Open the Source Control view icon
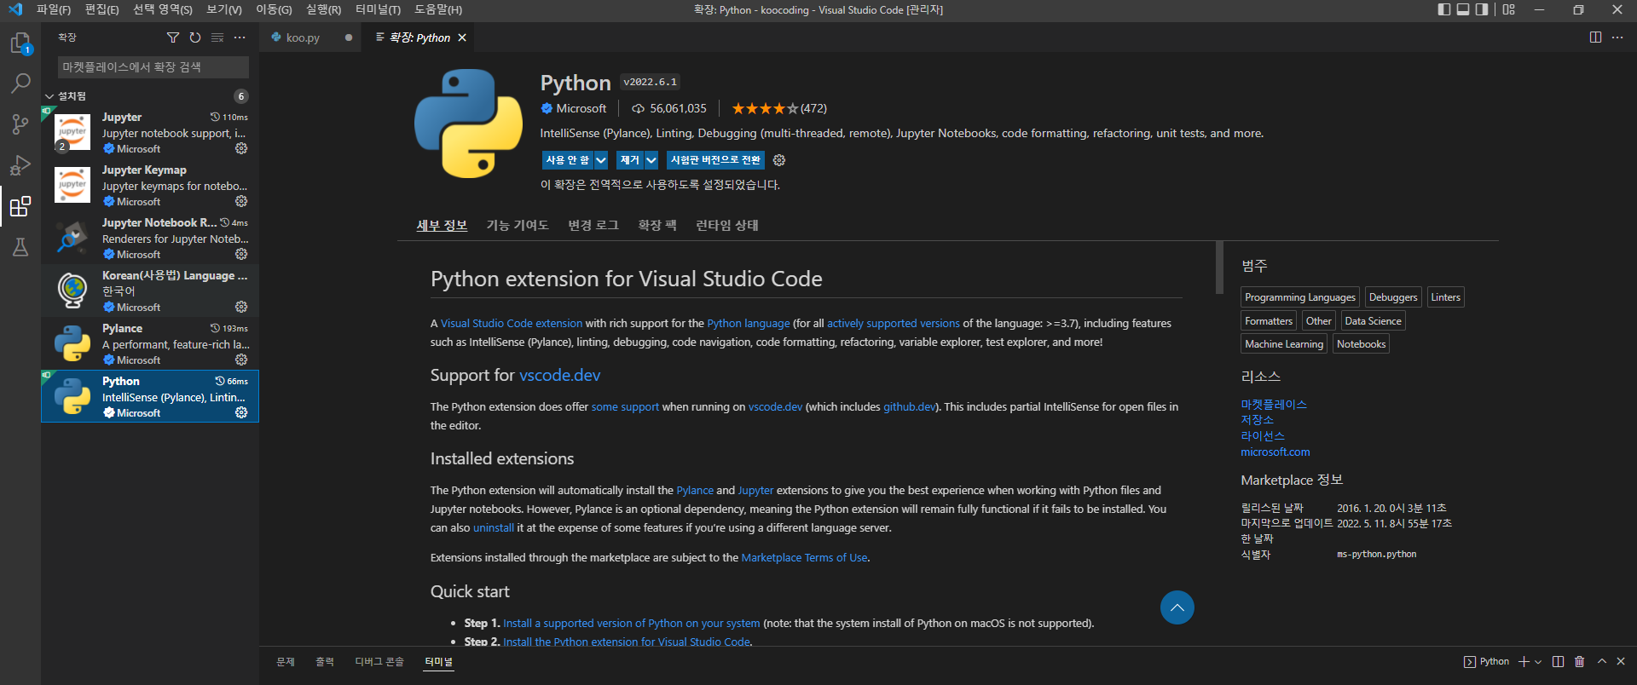Screen dimensions: 1637x685 click(20, 124)
